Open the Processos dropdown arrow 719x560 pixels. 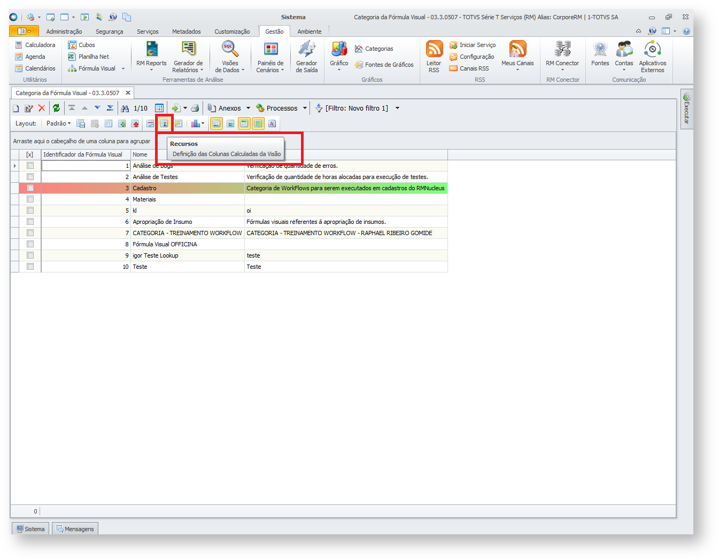pyautogui.click(x=305, y=108)
